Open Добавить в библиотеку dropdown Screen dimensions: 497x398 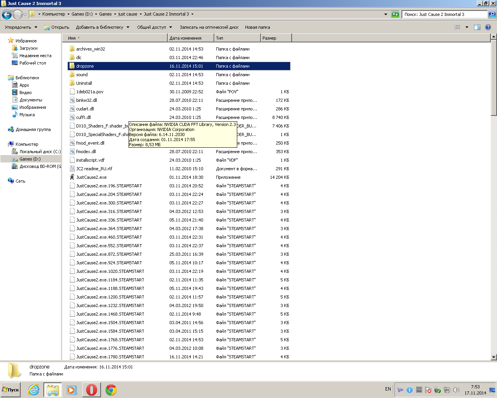pyautogui.click(x=103, y=27)
